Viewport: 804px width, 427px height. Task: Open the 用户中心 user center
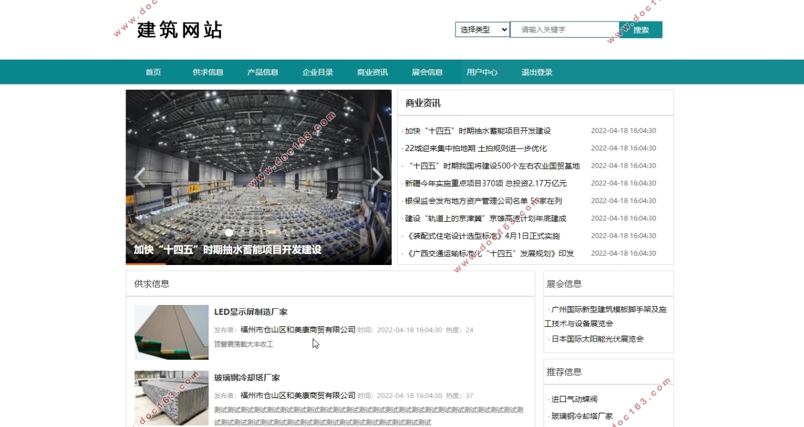pyautogui.click(x=482, y=72)
